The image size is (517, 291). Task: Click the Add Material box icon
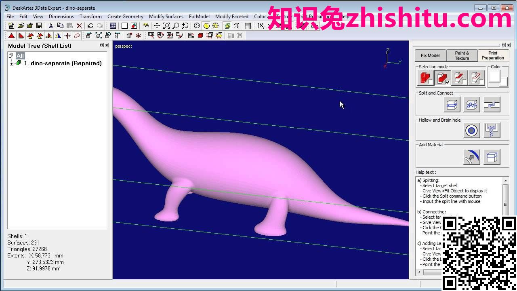pyautogui.click(x=492, y=157)
